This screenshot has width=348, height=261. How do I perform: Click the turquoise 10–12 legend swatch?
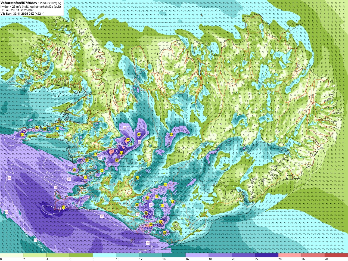pos(128,255)
